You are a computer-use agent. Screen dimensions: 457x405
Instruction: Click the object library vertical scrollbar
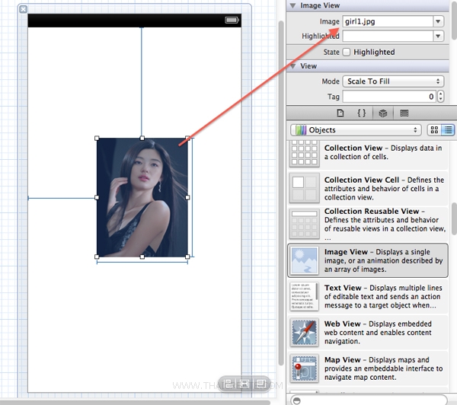coord(454,218)
